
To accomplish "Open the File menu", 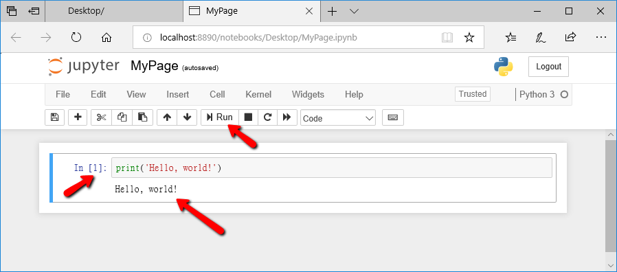I will coord(63,95).
